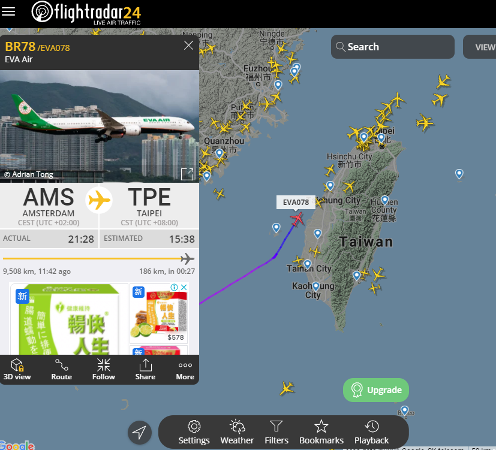Follow the EVA078 aircraft
Viewport: 496px width, 450px height.
(103, 369)
